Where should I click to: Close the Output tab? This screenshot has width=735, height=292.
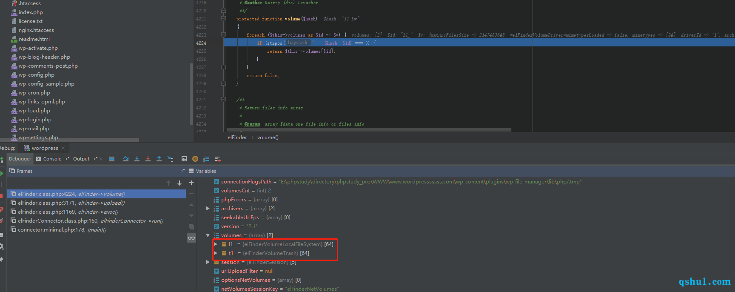click(x=101, y=159)
